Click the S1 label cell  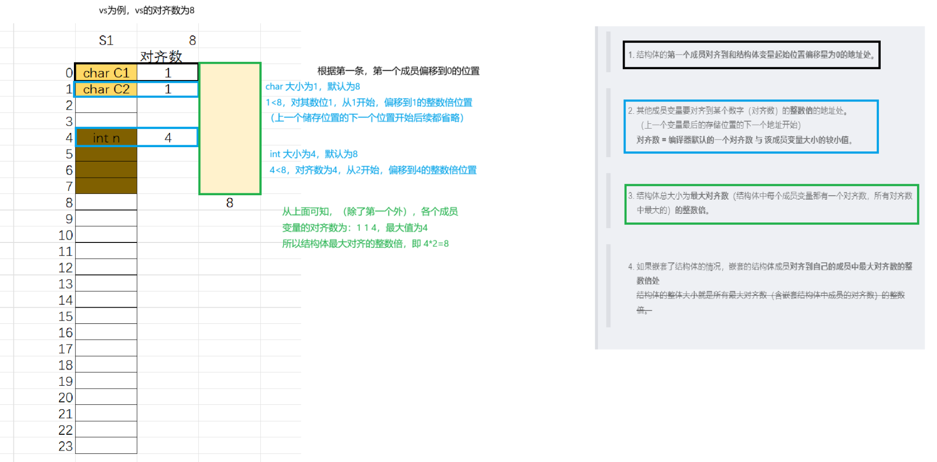(106, 40)
